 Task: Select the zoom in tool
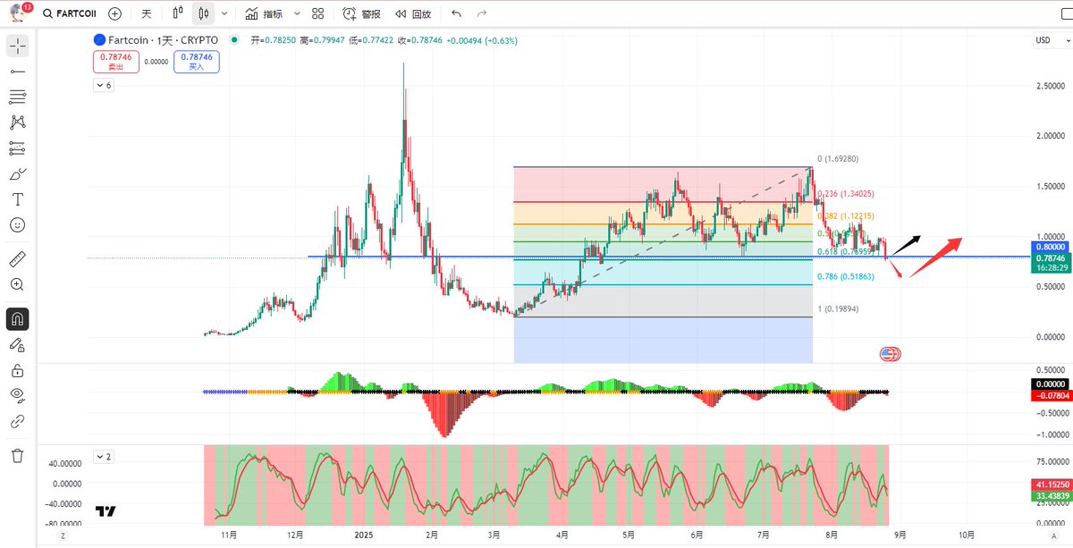[x=18, y=284]
